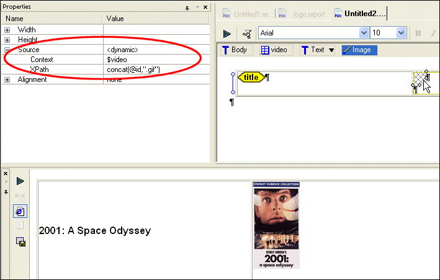Toggle bold formatting button
This screenshot has width=440, height=280.
click(x=418, y=34)
